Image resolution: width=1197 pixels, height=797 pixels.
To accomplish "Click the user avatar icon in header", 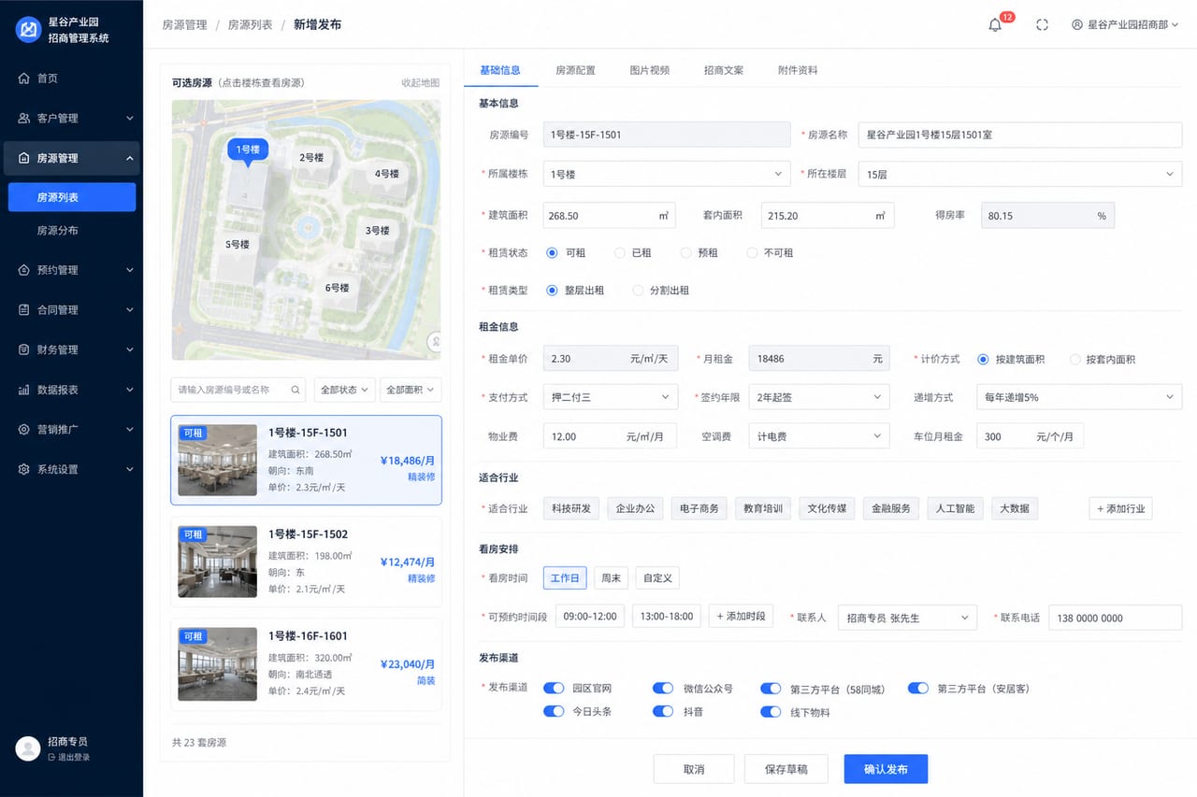I will point(1077,25).
